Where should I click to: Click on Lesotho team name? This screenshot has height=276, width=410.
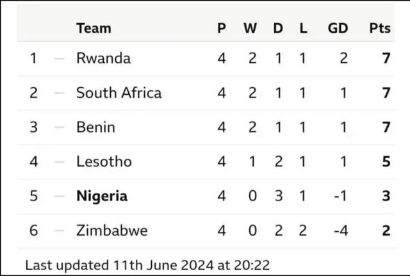pos(104,161)
